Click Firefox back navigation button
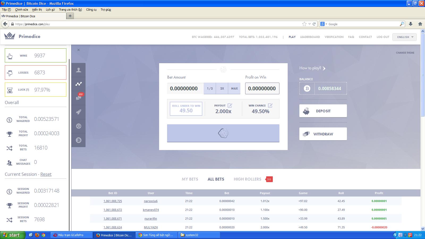 coord(5,24)
